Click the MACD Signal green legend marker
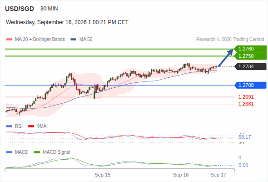268x182 pixels. click(x=37, y=152)
